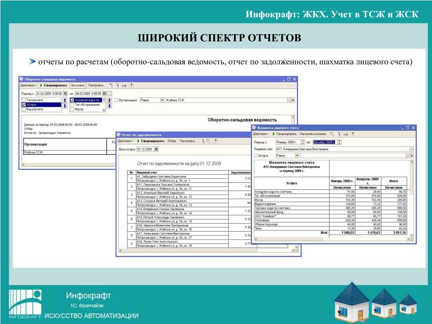The image size is (432, 324).
Task: Open Действия menu in Отчет по задолженности
Action: pyautogui.click(x=125, y=141)
